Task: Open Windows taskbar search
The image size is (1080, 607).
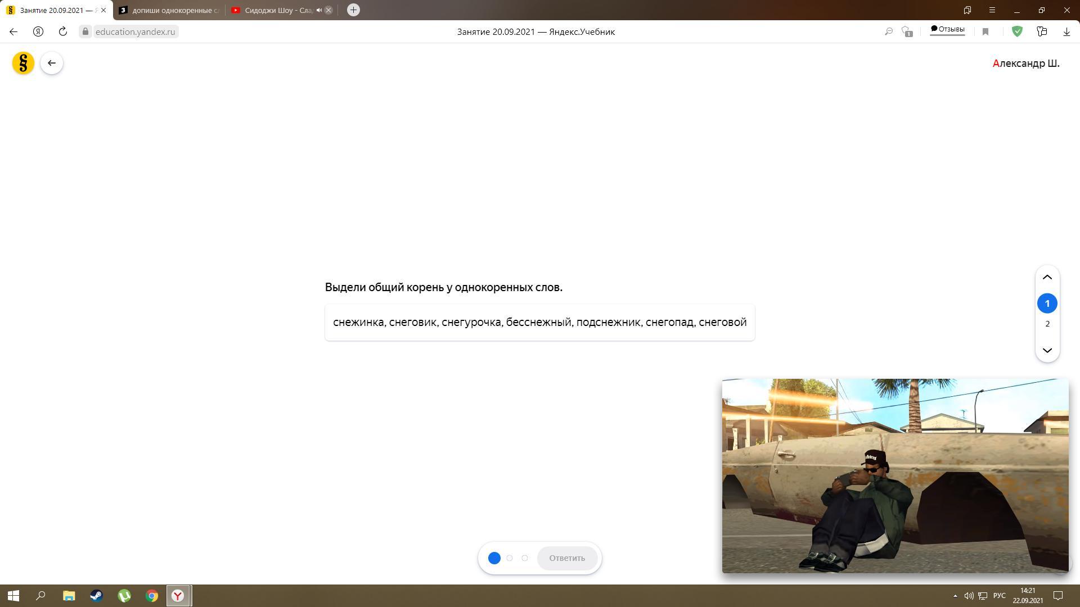Action: pyautogui.click(x=40, y=596)
